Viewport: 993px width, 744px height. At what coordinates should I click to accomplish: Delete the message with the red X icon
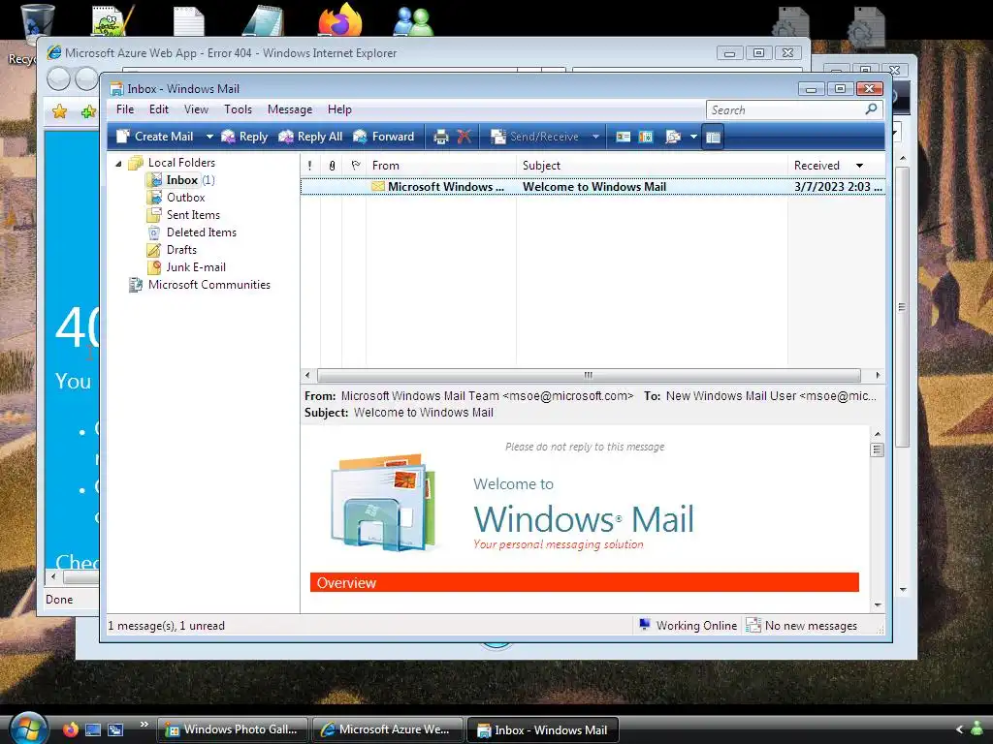tap(464, 137)
